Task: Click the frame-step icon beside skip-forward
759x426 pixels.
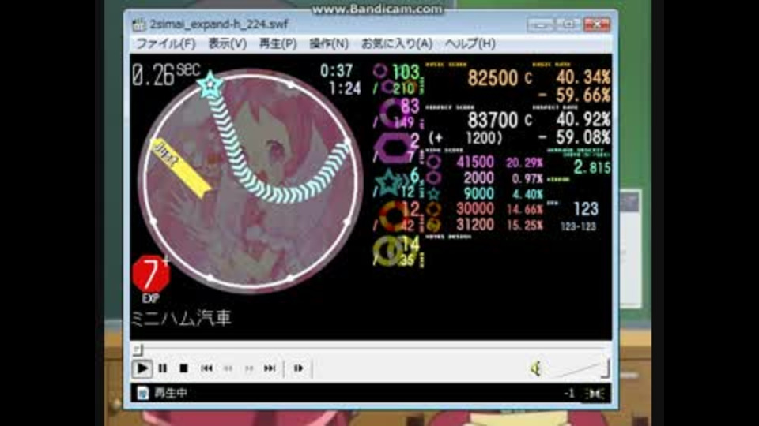Action: pos(298,368)
